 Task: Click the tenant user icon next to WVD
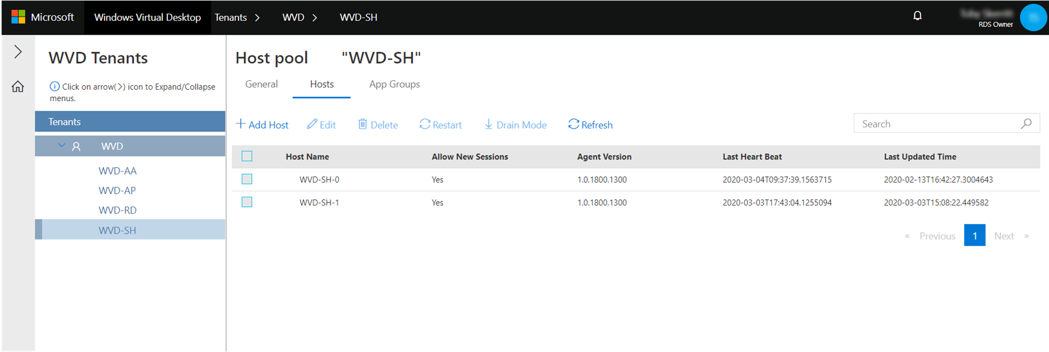coord(76,146)
